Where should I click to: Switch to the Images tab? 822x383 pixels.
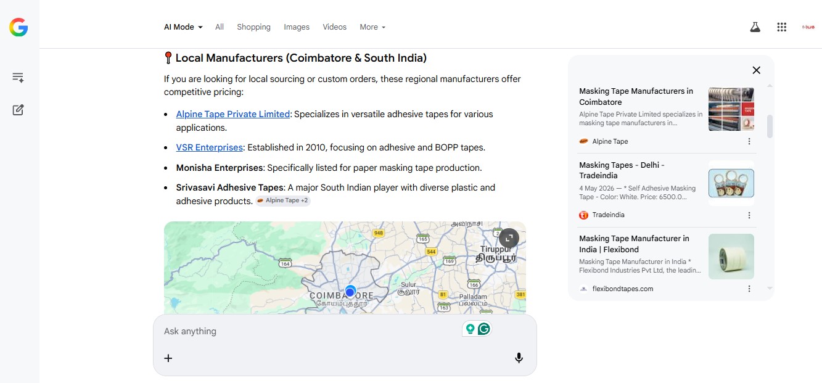(x=297, y=27)
